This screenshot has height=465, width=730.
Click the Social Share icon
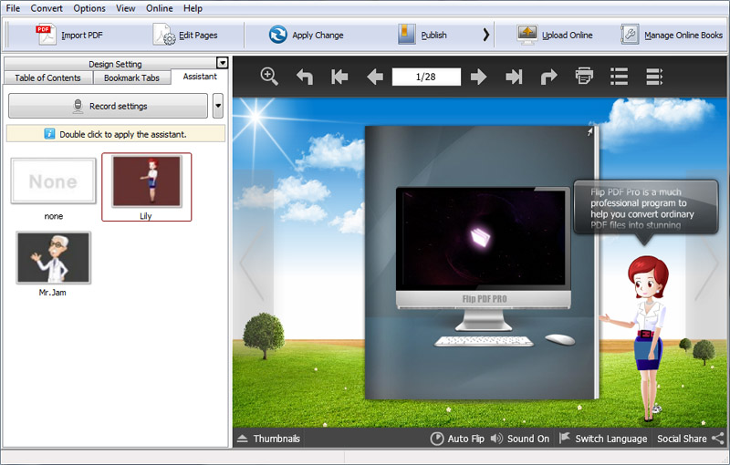pos(717,439)
